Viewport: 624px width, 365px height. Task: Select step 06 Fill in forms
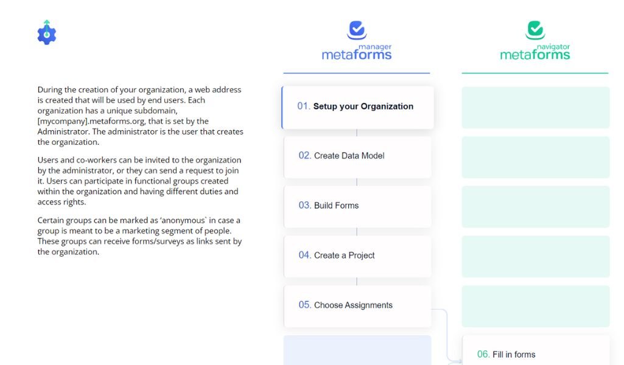[536, 350]
